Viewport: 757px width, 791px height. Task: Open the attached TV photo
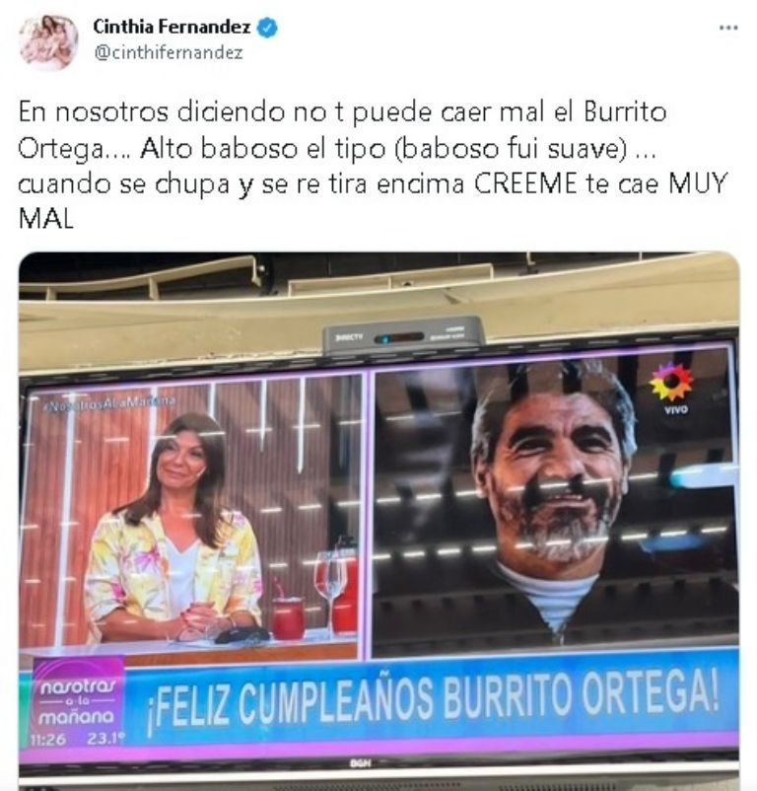point(379,521)
